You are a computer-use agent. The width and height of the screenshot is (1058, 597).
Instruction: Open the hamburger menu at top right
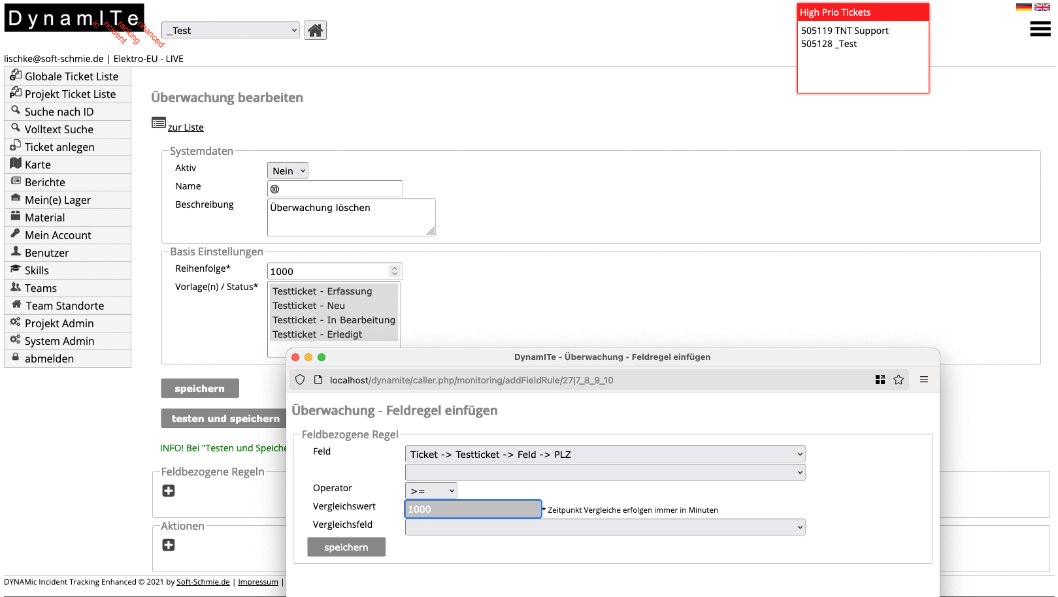point(1040,29)
